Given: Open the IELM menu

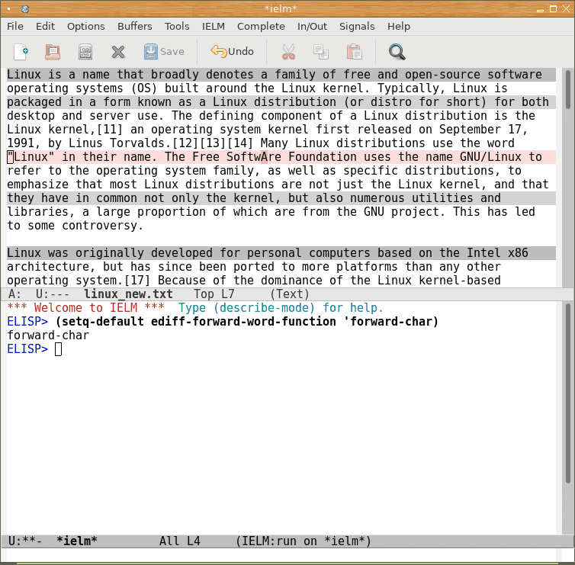Looking at the screenshot, I should [213, 27].
